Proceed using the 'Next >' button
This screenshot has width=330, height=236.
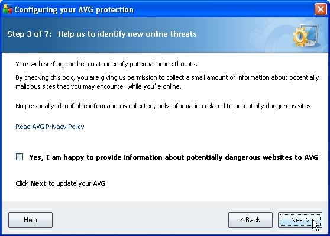(300, 220)
